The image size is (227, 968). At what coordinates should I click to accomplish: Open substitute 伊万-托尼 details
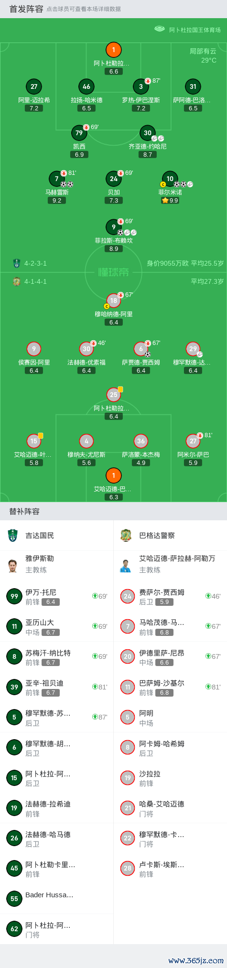tap(57, 596)
